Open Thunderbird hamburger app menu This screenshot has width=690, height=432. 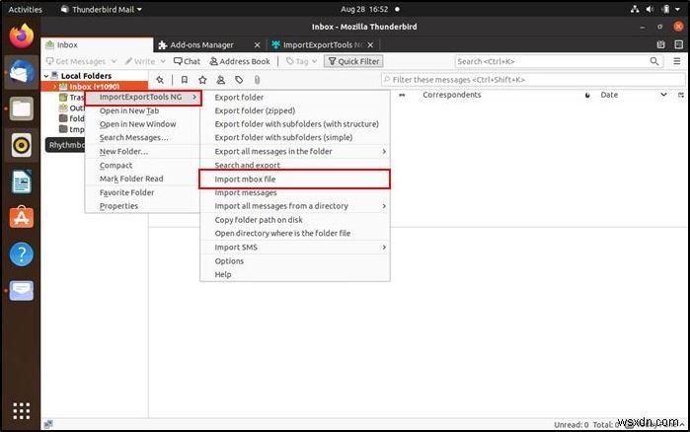pyautogui.click(x=677, y=61)
